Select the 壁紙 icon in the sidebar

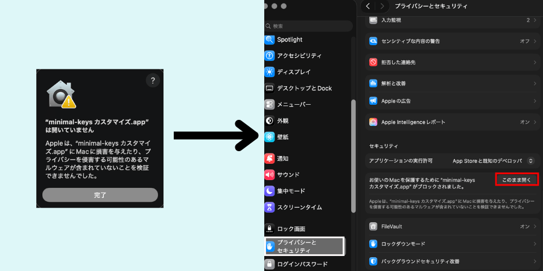[270, 137]
